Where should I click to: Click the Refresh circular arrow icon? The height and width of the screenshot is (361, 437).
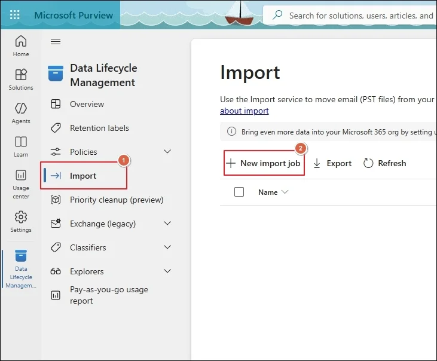[x=368, y=163]
